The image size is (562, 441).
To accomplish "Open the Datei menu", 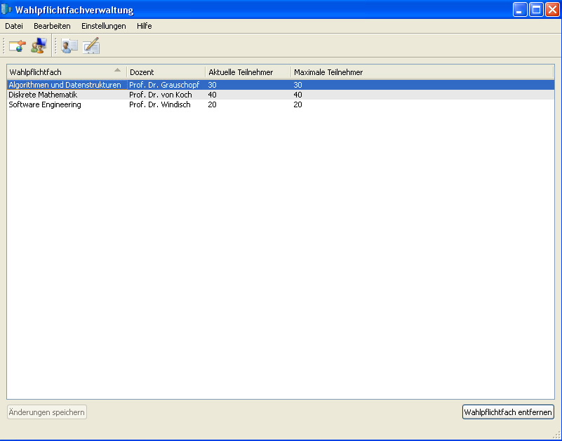I will tap(14, 26).
